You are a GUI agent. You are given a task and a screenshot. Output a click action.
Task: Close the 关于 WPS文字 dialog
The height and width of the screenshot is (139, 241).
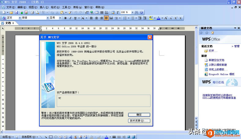150,37
